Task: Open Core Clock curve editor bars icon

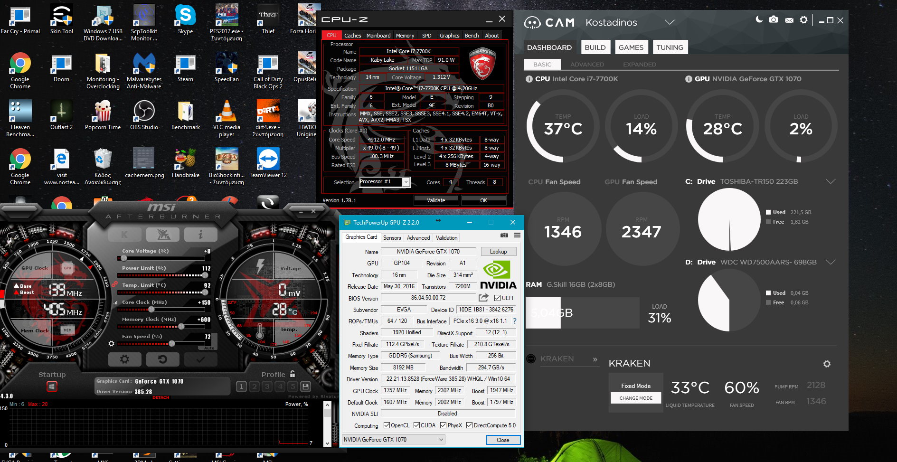Action: pos(115,302)
